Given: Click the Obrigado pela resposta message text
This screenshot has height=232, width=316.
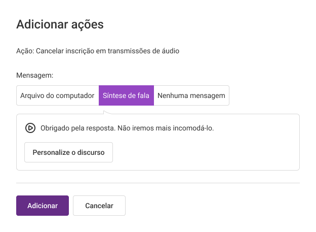Looking at the screenshot, I should 127,128.
